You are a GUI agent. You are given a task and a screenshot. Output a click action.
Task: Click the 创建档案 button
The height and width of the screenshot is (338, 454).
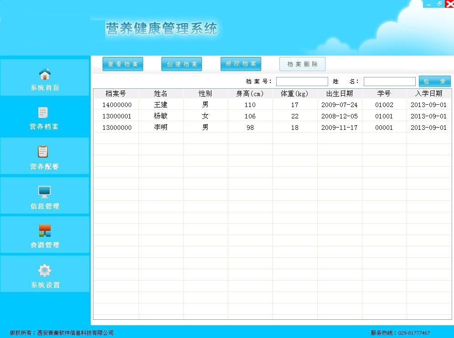181,64
